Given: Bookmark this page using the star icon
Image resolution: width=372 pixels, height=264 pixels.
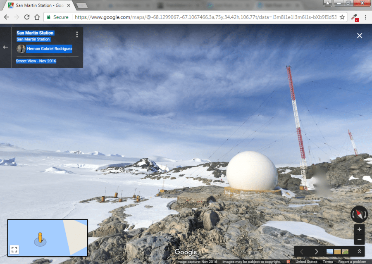Looking at the screenshot, I should click(x=342, y=17).
